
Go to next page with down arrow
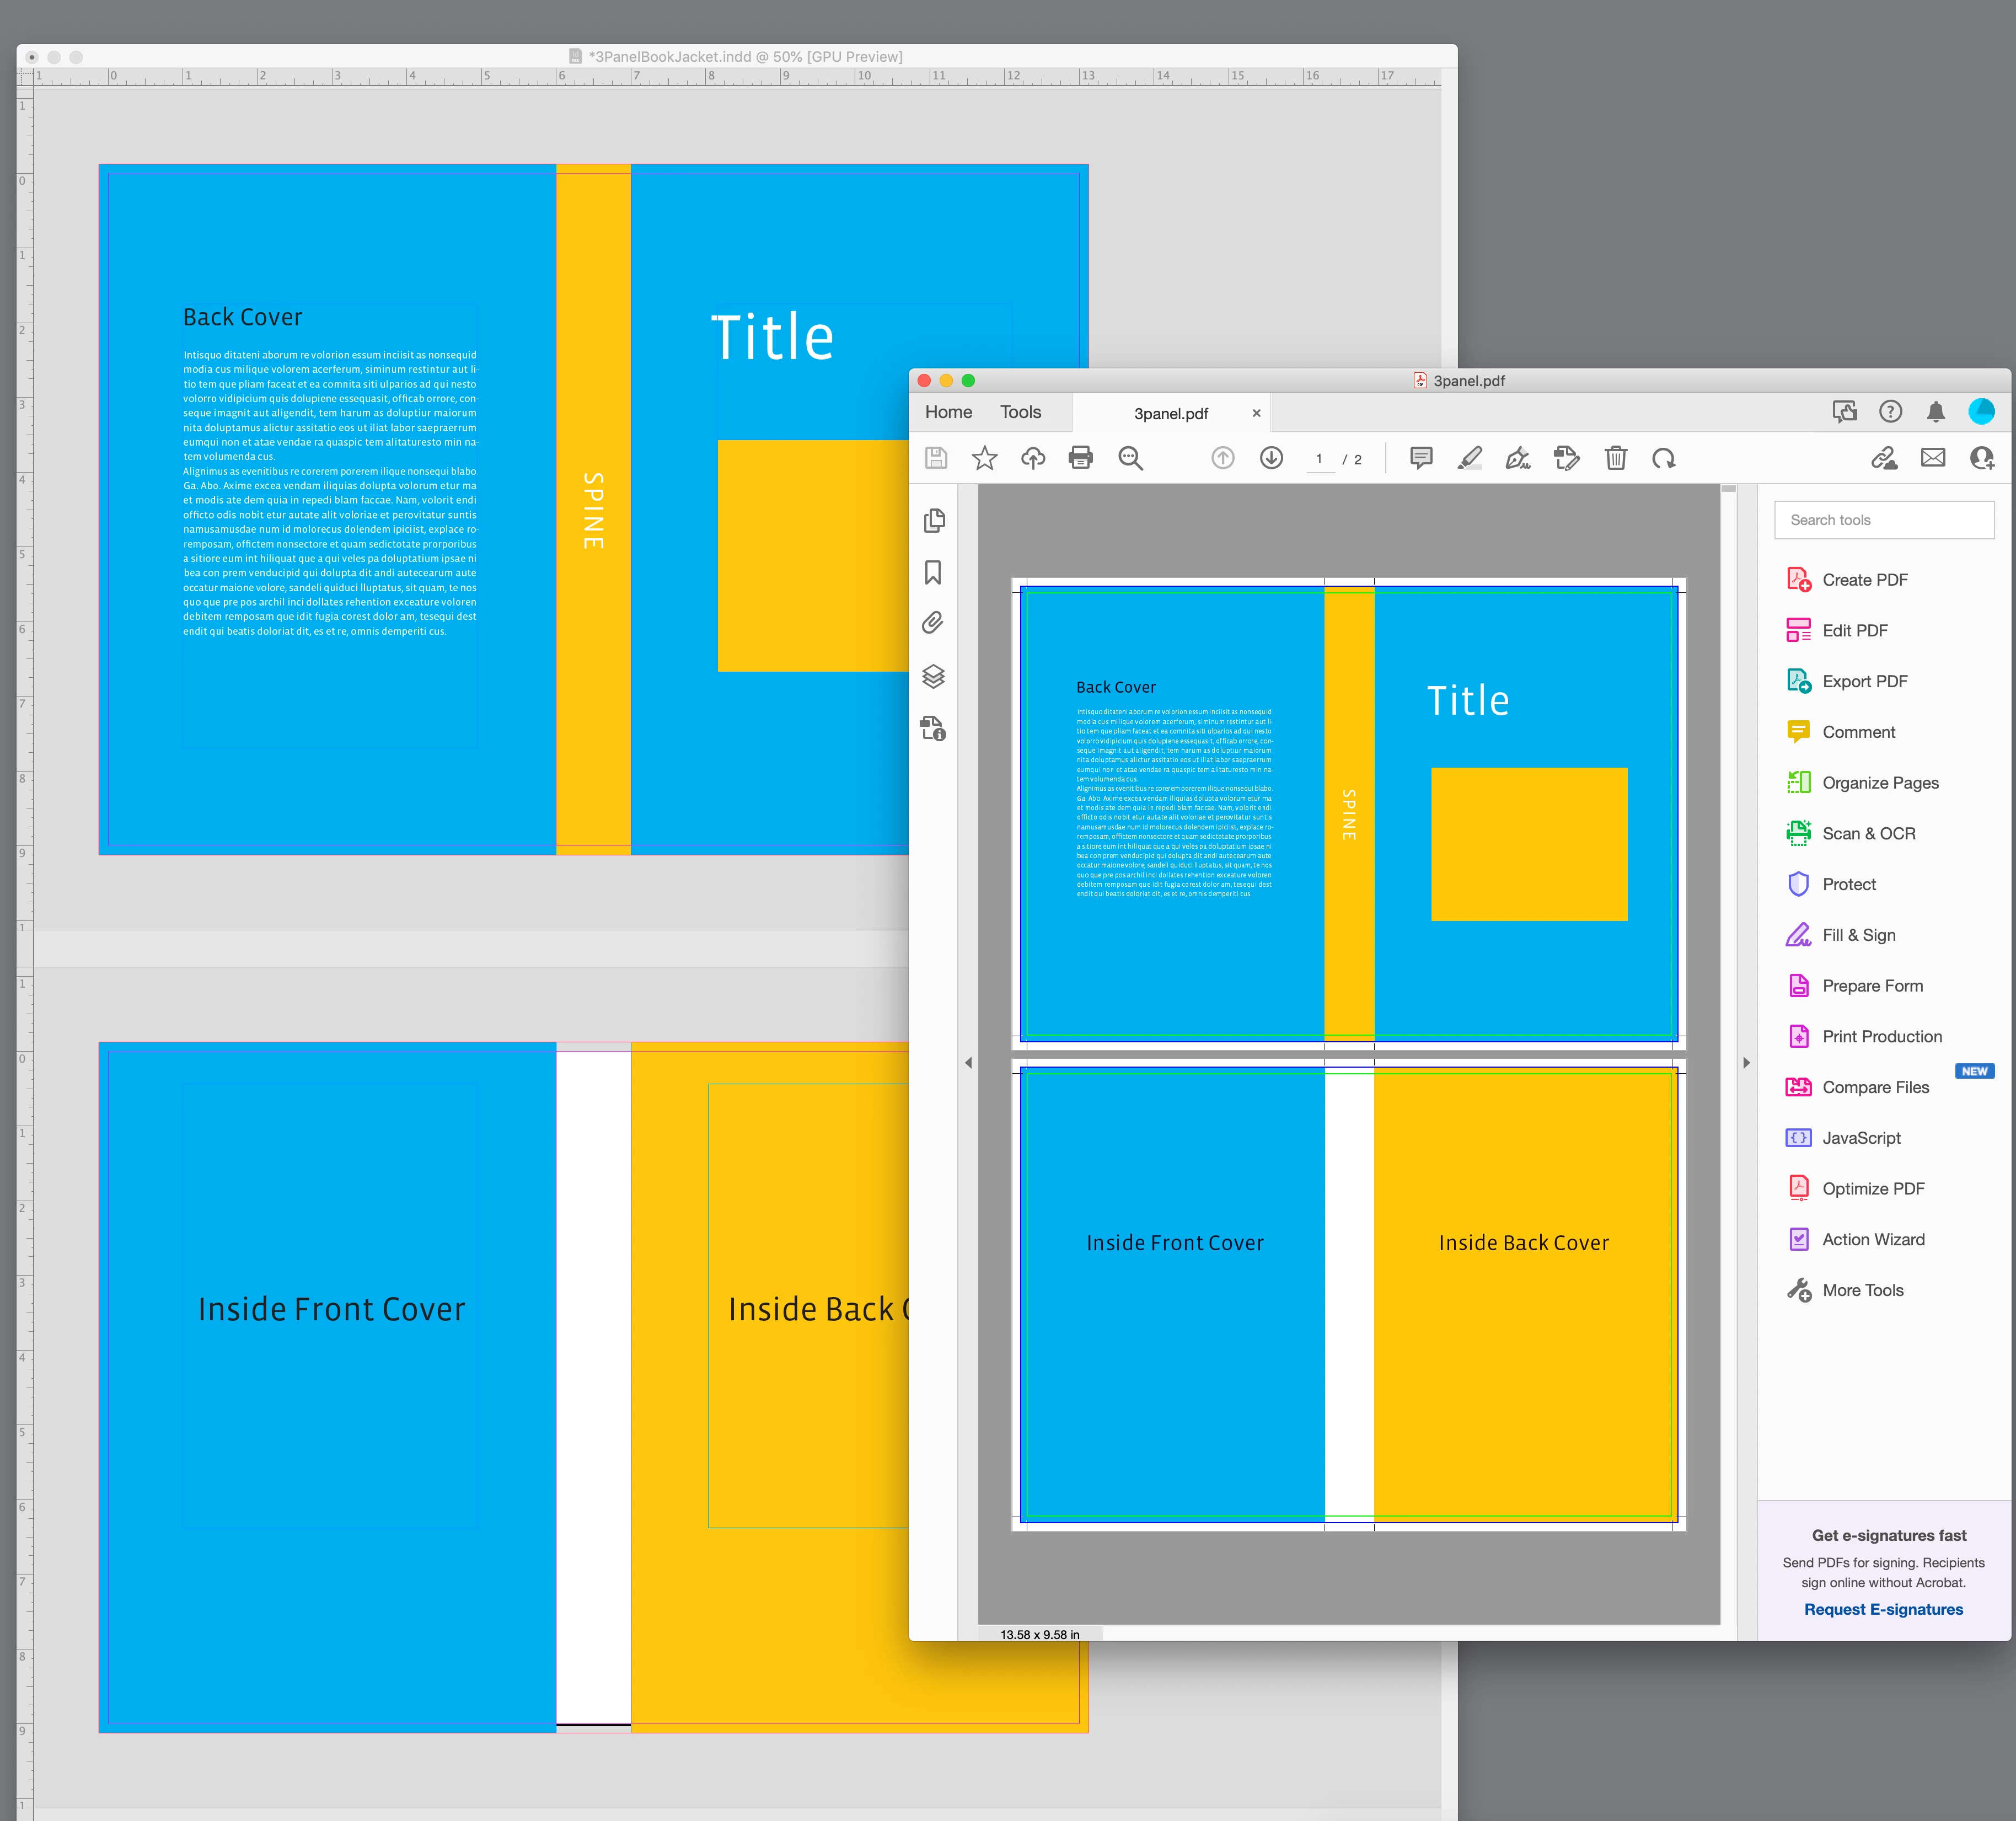coord(1271,458)
